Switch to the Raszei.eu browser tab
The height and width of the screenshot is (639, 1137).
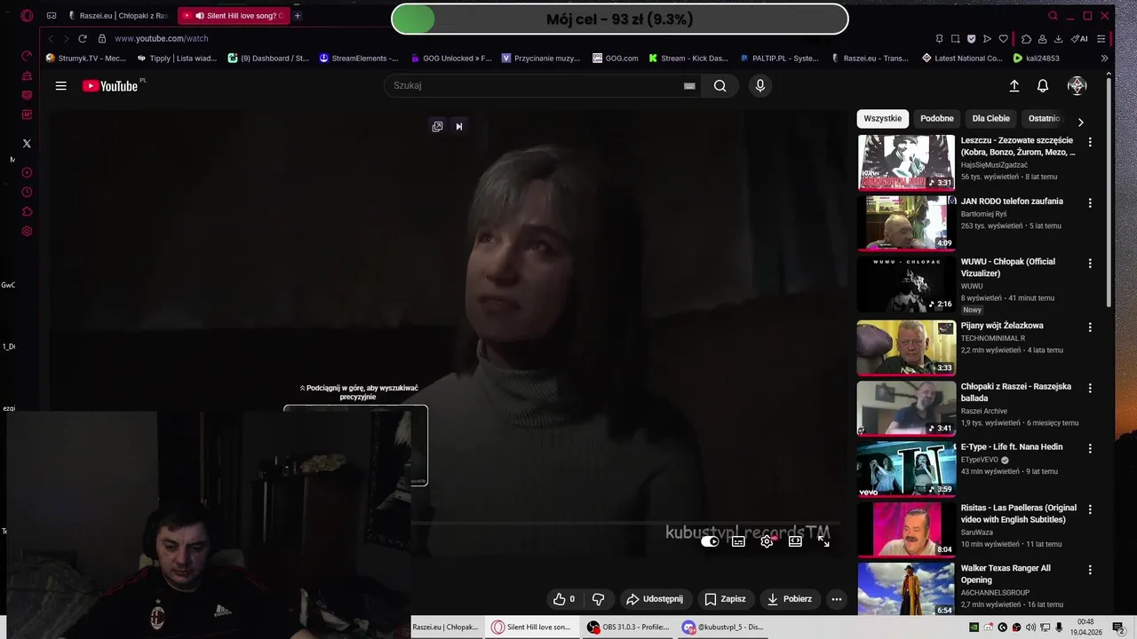[x=118, y=16]
